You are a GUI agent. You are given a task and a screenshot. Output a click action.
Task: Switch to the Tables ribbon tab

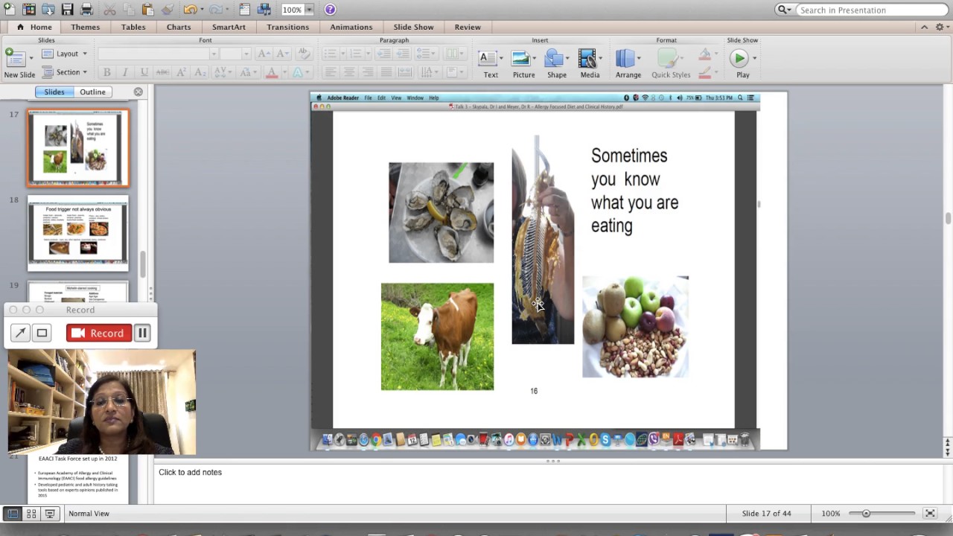(x=133, y=27)
